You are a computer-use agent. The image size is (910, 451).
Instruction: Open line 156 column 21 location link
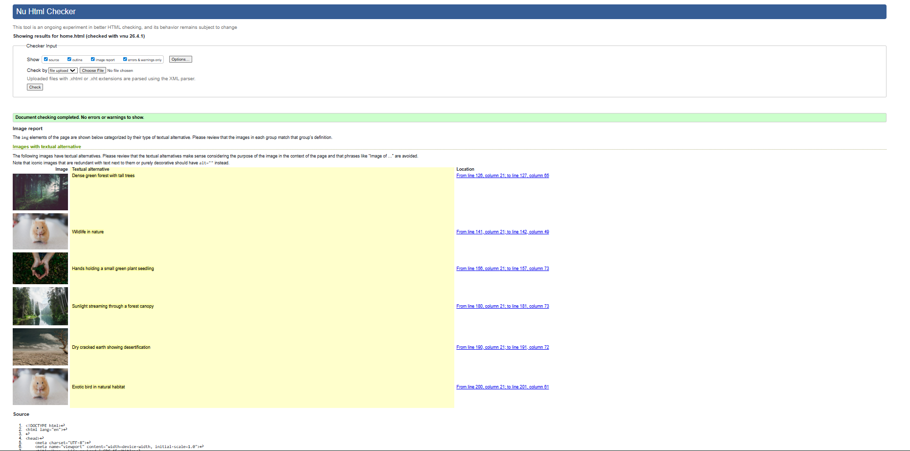pyautogui.click(x=502, y=268)
